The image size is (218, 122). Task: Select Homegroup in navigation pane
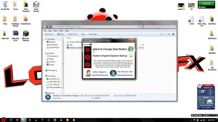pyautogui.click(x=52, y=70)
